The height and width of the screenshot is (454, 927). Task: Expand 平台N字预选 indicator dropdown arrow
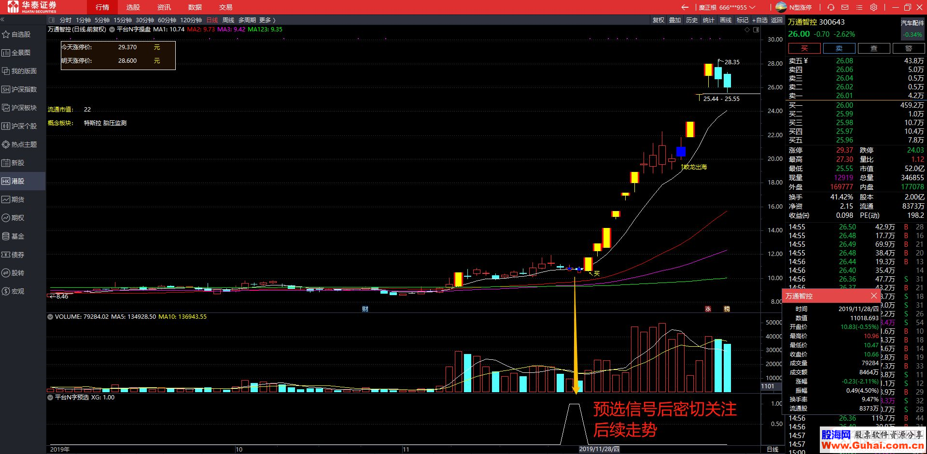click(50, 397)
